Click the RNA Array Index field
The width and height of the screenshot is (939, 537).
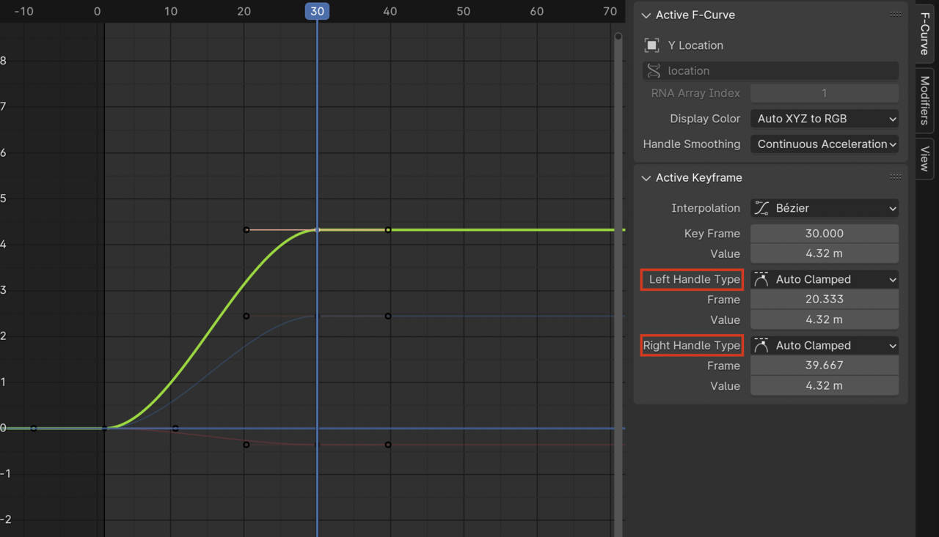(825, 93)
